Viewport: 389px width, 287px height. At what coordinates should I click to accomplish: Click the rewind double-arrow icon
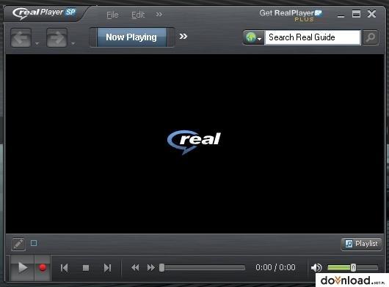point(135,268)
